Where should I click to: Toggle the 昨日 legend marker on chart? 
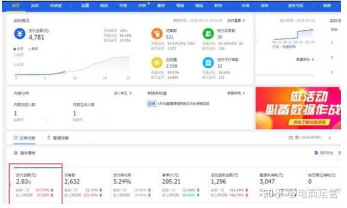click(29, 49)
